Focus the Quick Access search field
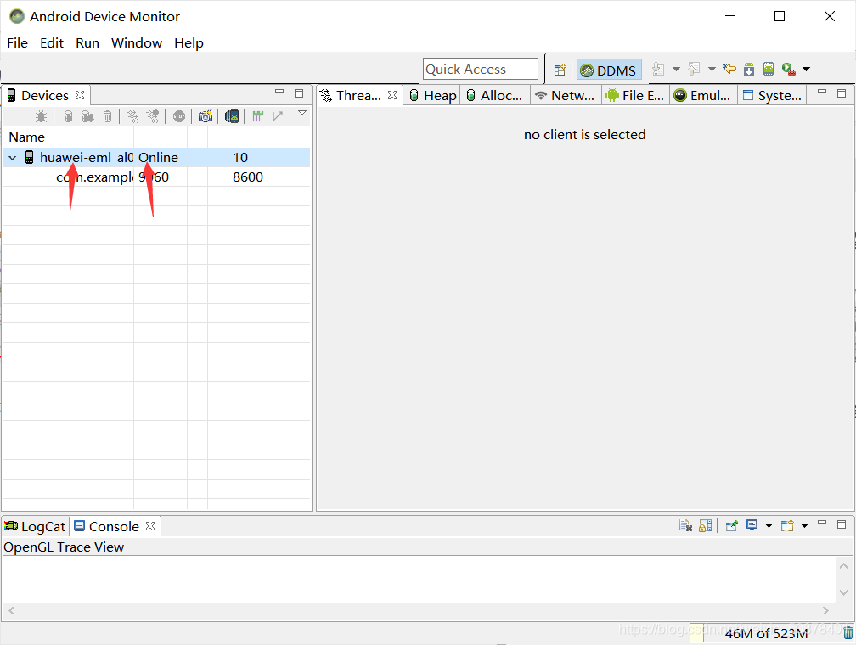 (x=481, y=70)
